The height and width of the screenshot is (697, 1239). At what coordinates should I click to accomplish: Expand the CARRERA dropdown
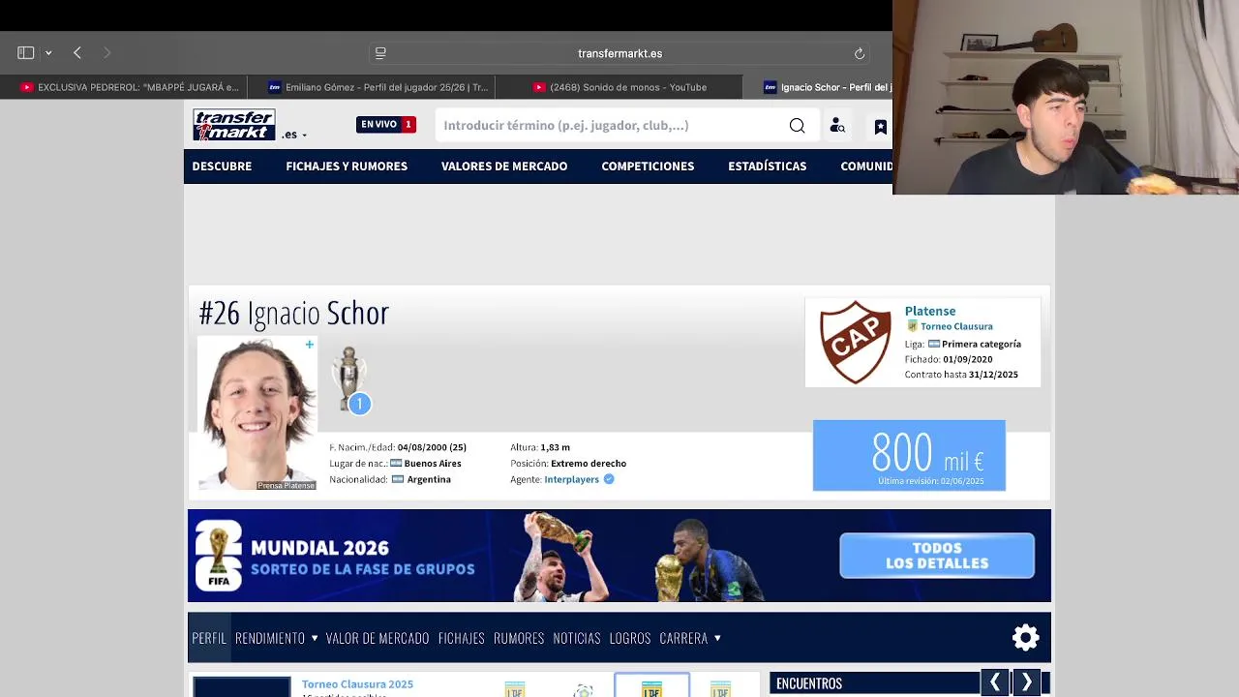690,638
